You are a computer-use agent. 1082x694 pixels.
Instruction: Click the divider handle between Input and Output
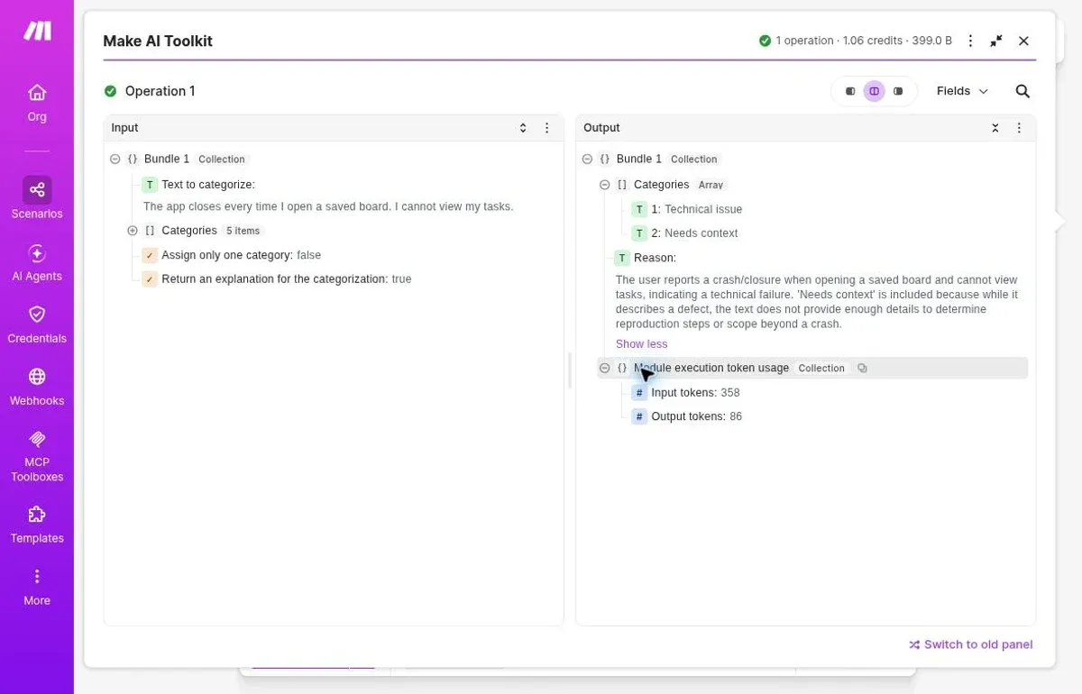570,370
